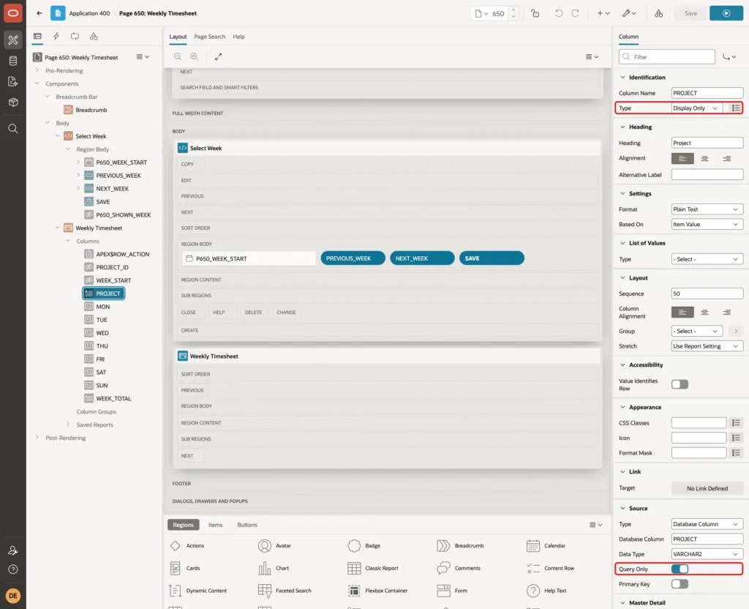Screen dimensions: 749x609
Task: Switch to Rendering tree tab icon
Action: pyautogui.click(x=37, y=37)
